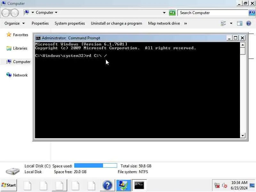Screen dimensions: 256x192
Task: Click the Start button
Action: point(9,185)
